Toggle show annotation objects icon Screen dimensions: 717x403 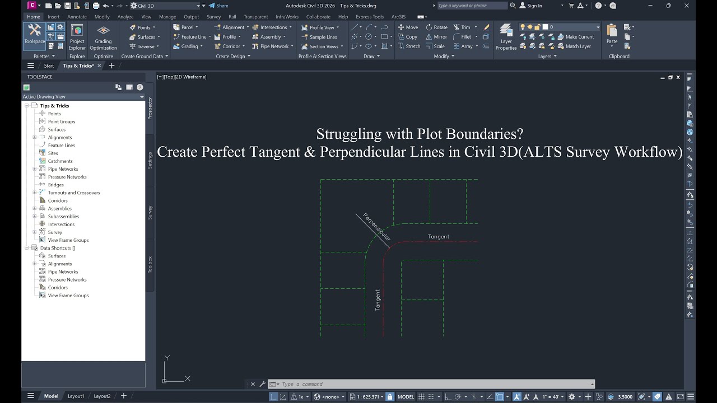518,396
